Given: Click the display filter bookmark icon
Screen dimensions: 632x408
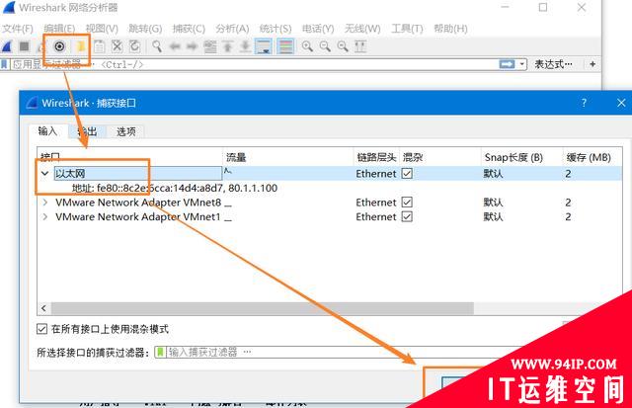Looking at the screenshot, I should coord(4,64).
